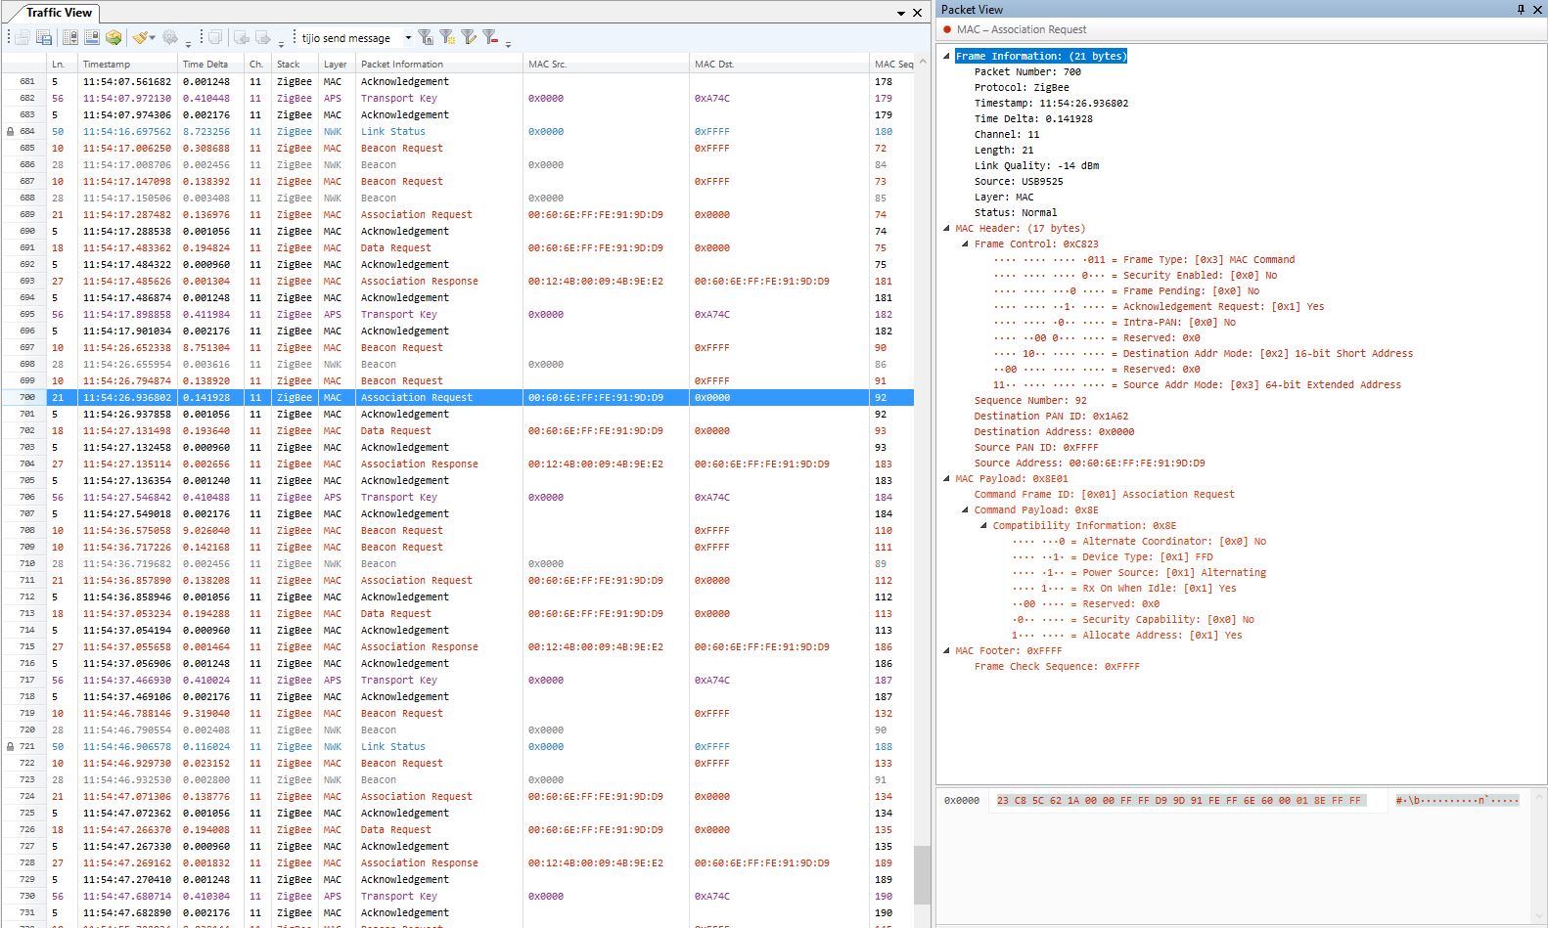Click the Traffic View vertical scrollbar thumb
The height and width of the screenshot is (928, 1548).
pos(922,875)
